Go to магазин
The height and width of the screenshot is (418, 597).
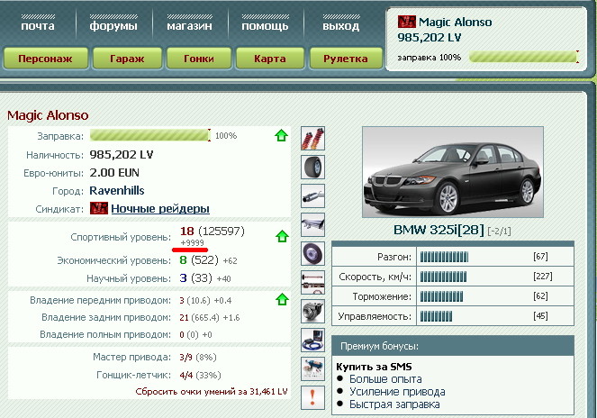pos(189,26)
